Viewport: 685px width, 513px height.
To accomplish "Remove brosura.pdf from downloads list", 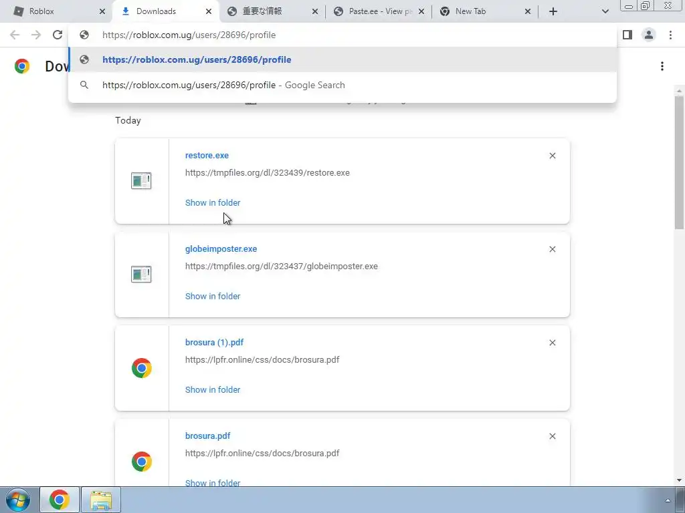I will (x=552, y=436).
